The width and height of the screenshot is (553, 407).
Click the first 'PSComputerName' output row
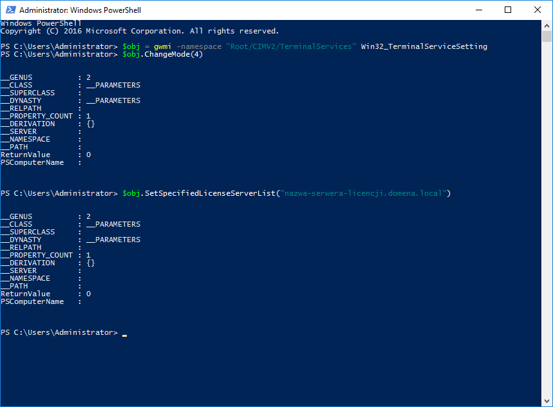tap(41, 162)
